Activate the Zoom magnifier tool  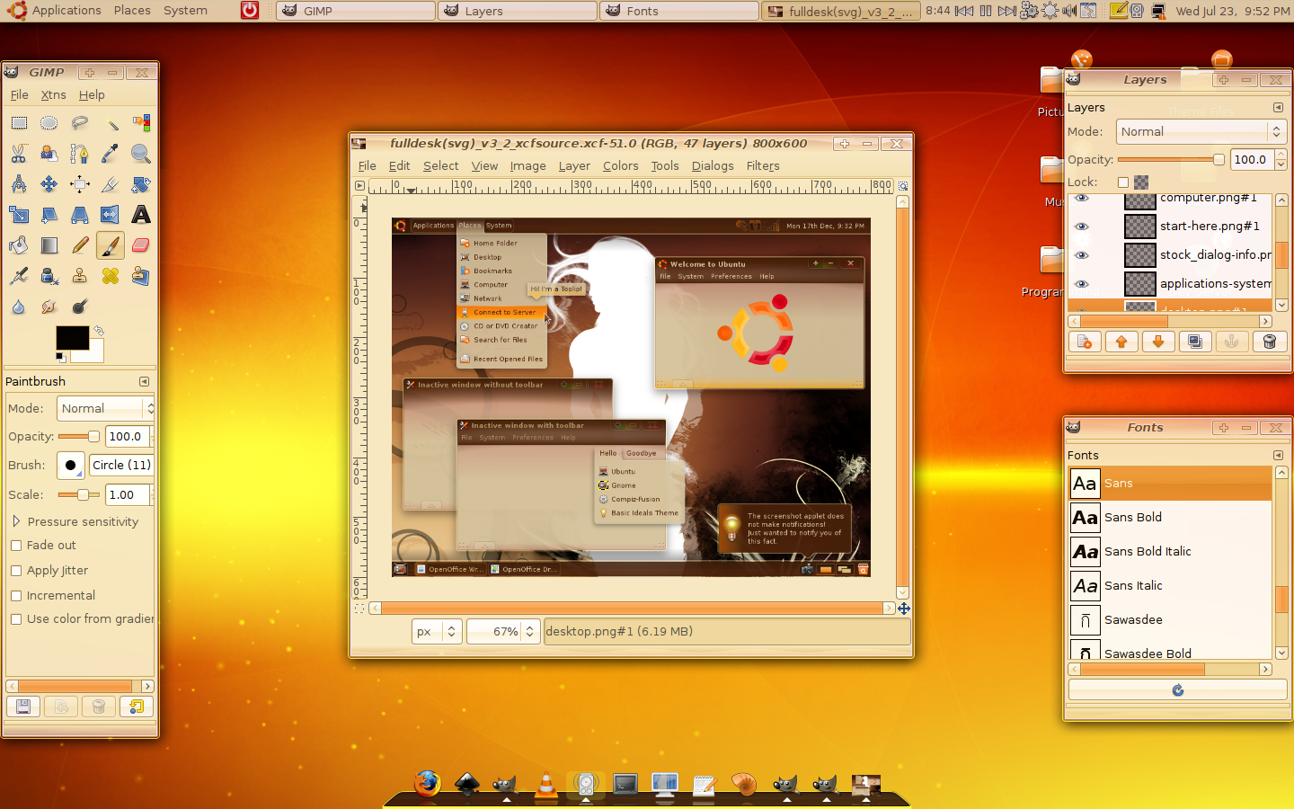(x=141, y=154)
